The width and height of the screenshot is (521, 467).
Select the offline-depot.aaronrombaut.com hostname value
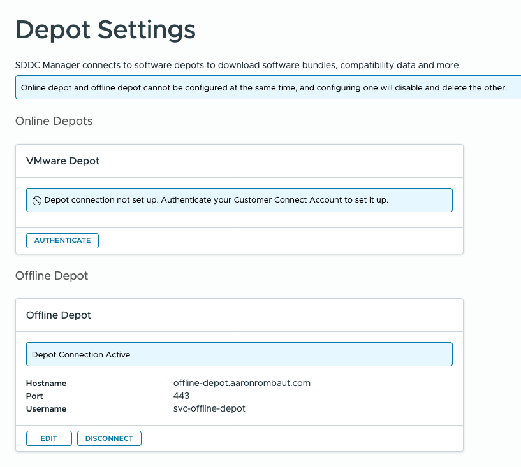[x=242, y=383]
